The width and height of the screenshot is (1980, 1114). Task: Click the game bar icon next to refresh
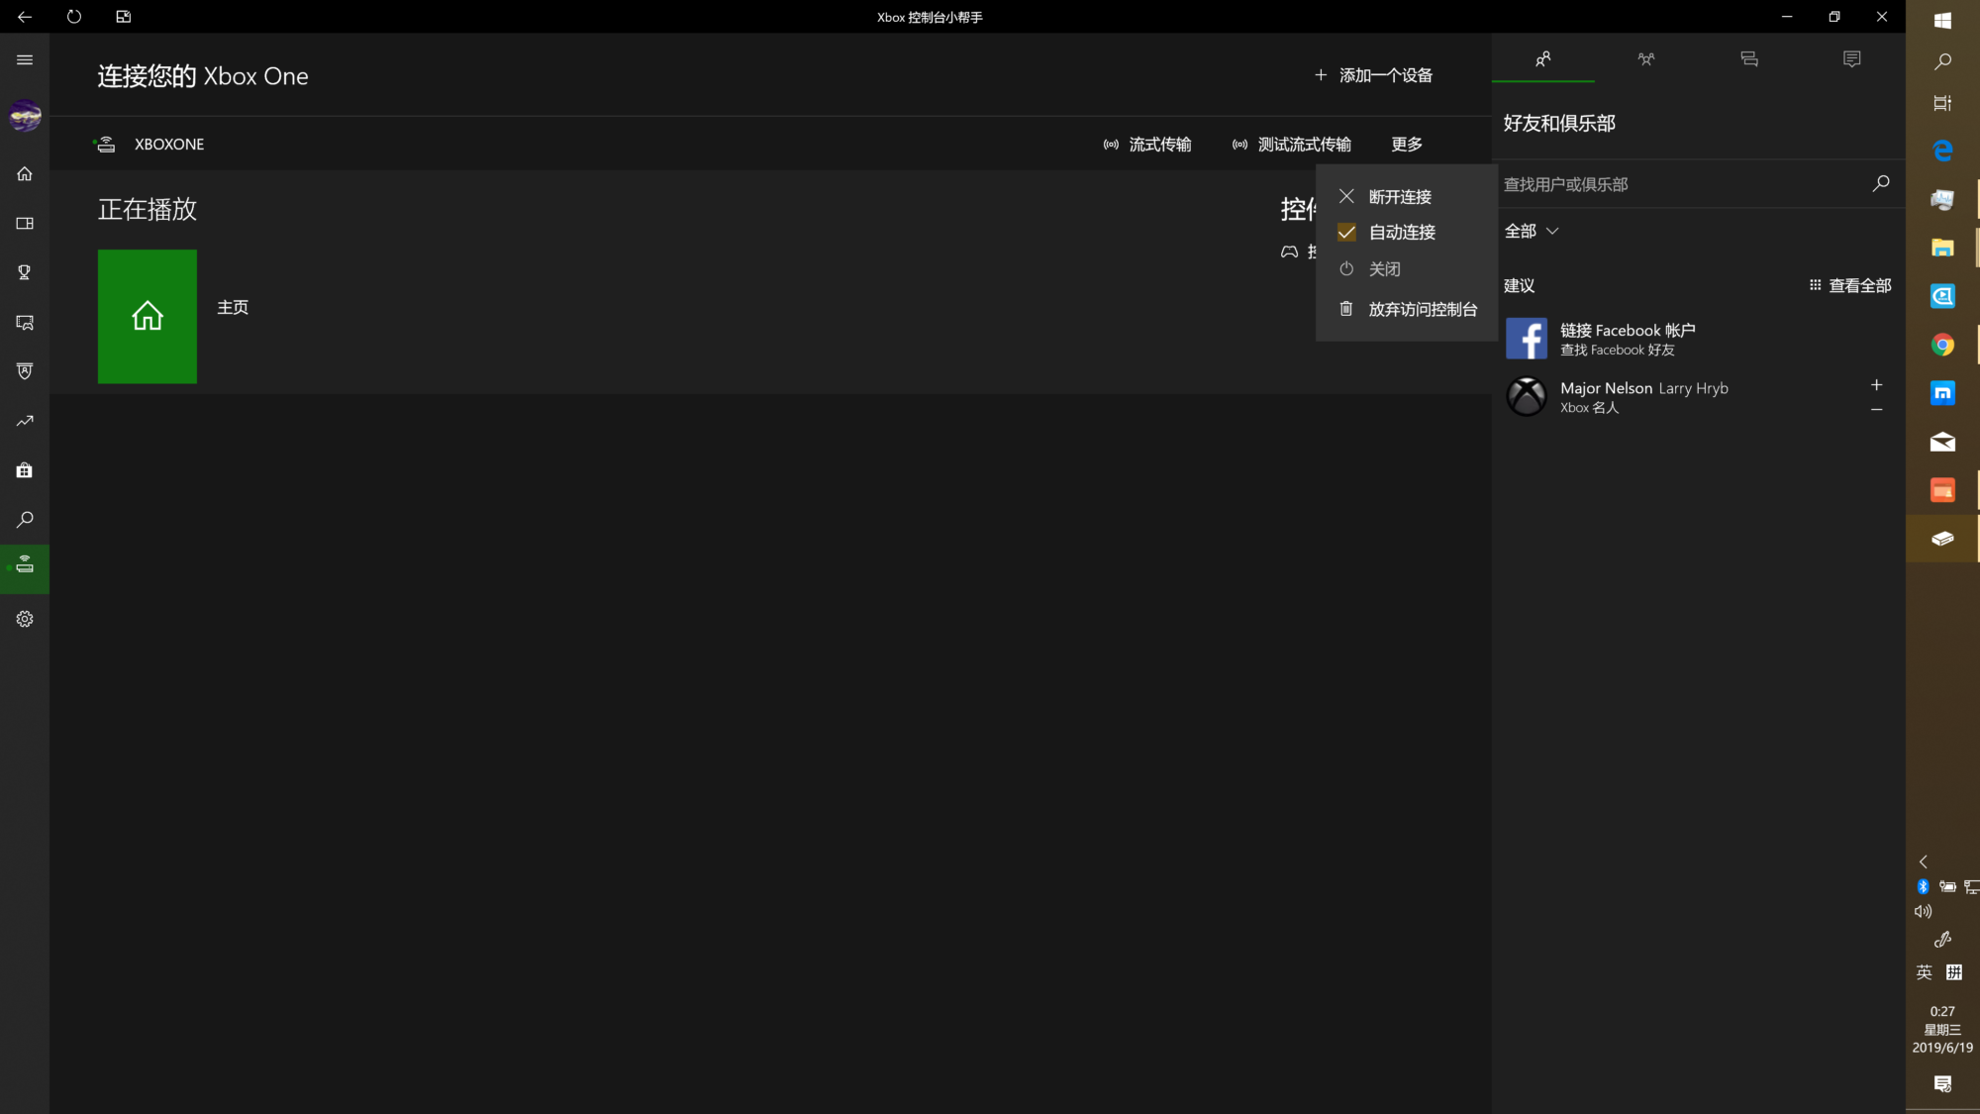pyautogui.click(x=124, y=17)
